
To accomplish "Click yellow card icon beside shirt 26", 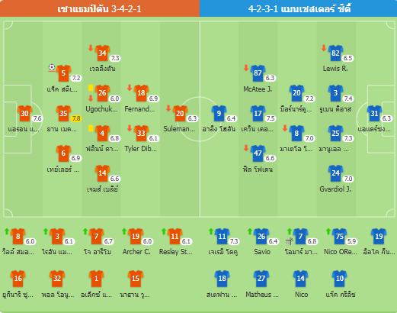I will 91,88.
